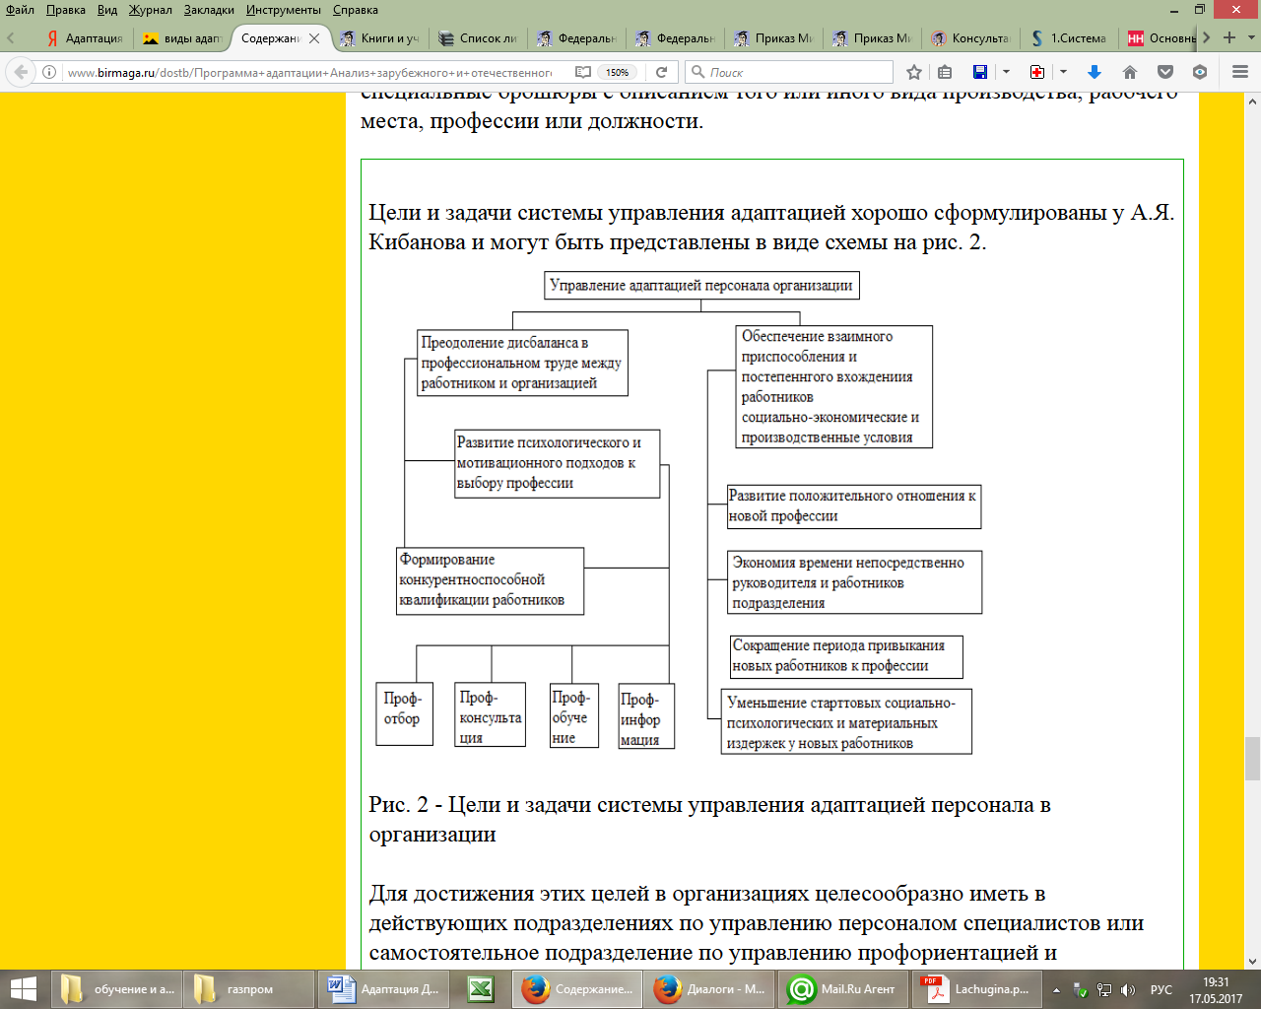Show the list of all tabs dropdown

click(1252, 37)
